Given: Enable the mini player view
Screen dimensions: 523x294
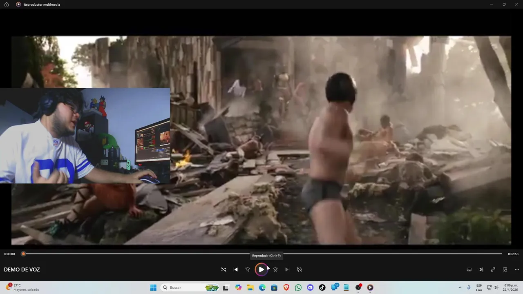Looking at the screenshot, I should 505,269.
